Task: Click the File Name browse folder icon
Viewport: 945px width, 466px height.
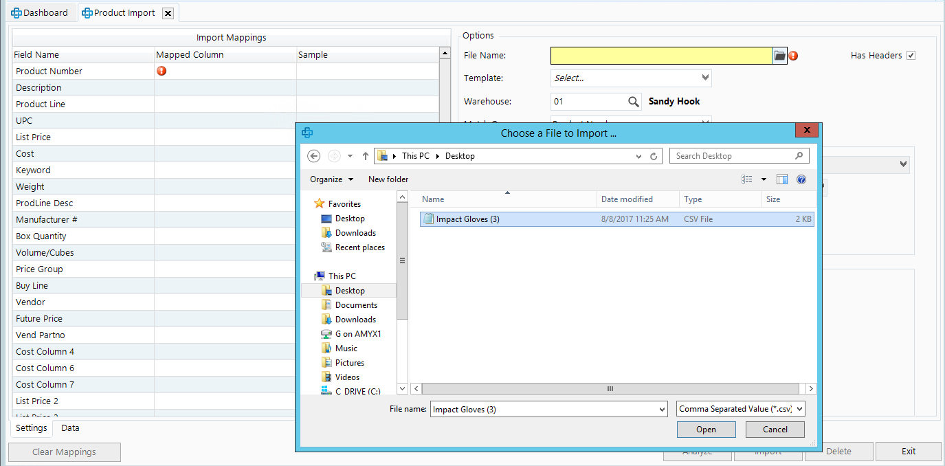Action: pyautogui.click(x=779, y=56)
